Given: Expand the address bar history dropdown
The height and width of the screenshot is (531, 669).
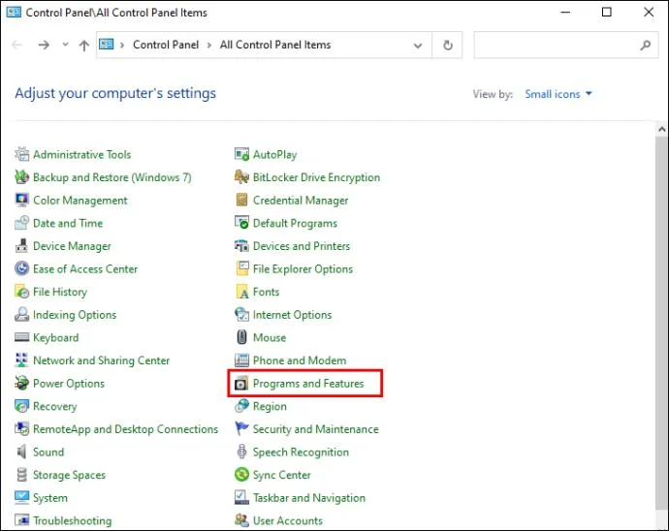Looking at the screenshot, I should [418, 46].
